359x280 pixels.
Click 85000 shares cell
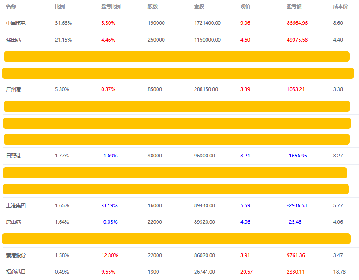155,90
